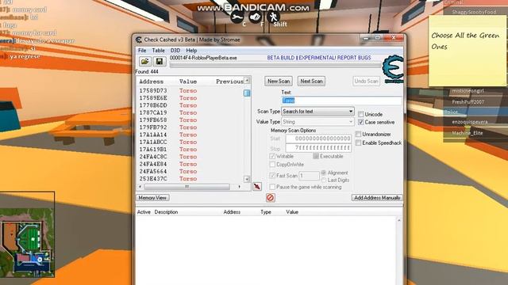Click the New Scan button
This screenshot has height=285, width=508.
point(279,81)
